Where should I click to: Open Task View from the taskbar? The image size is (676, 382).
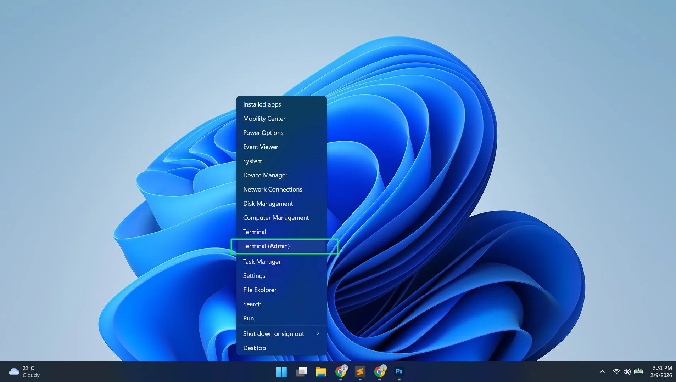(x=302, y=372)
